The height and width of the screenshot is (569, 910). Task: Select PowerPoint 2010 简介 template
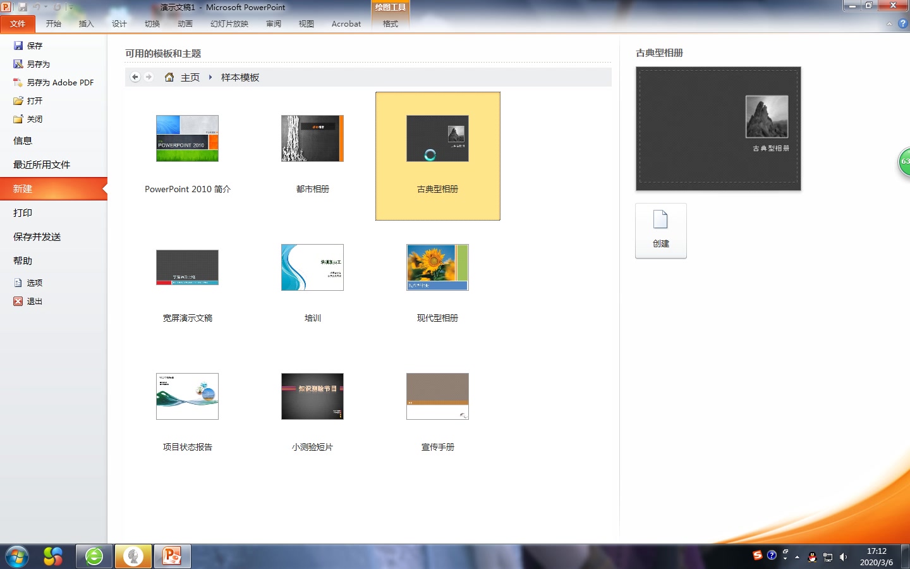point(188,156)
